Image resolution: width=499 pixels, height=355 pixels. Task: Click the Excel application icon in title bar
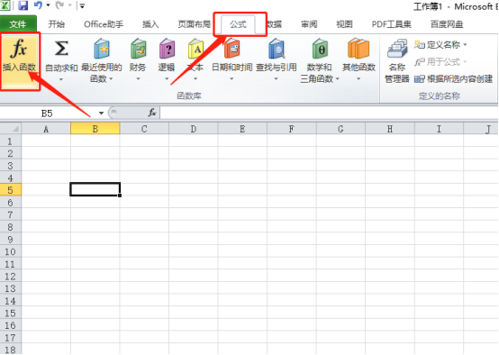pyautogui.click(x=5, y=5)
